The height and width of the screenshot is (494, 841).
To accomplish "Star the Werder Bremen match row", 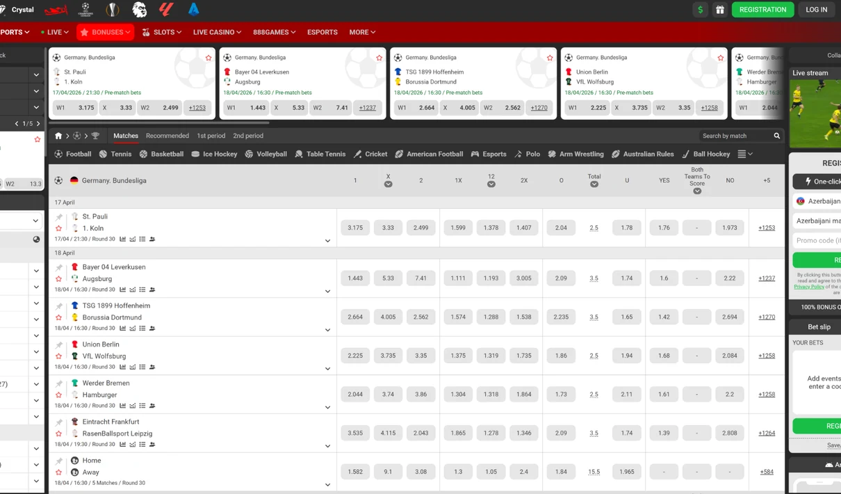I will coord(59,395).
